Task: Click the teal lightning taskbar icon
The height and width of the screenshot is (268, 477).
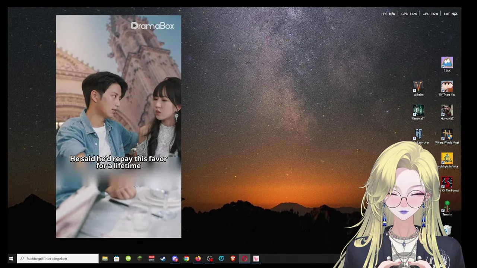Action: [221, 258]
